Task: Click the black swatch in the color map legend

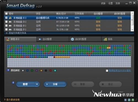Action: [x=46, y=71]
